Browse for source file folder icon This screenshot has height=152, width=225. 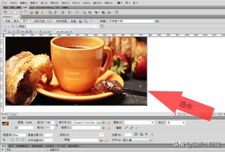tap(109, 122)
